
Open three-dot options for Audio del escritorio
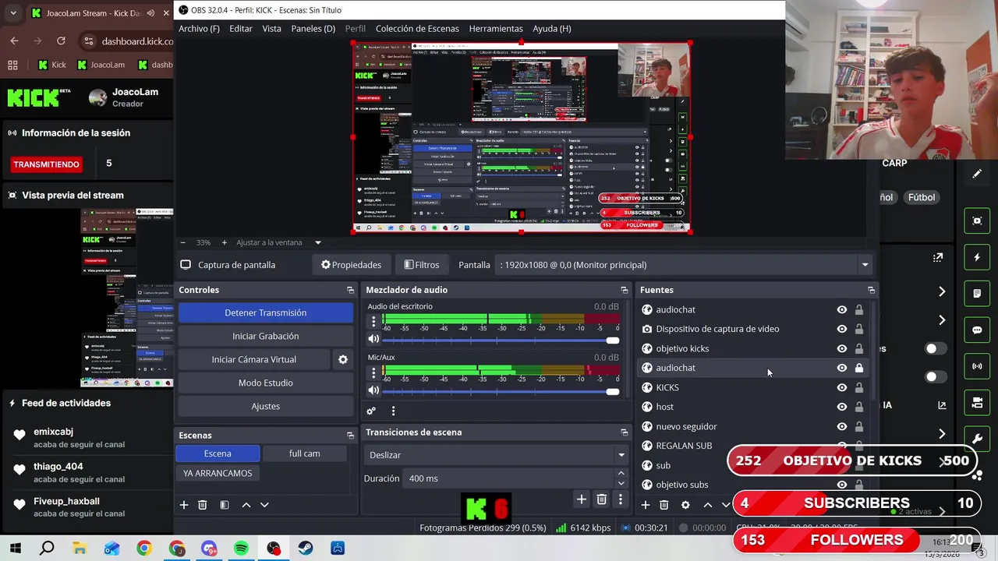[373, 321]
